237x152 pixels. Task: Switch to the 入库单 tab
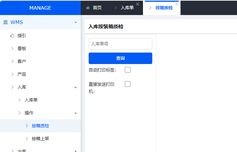point(127,8)
